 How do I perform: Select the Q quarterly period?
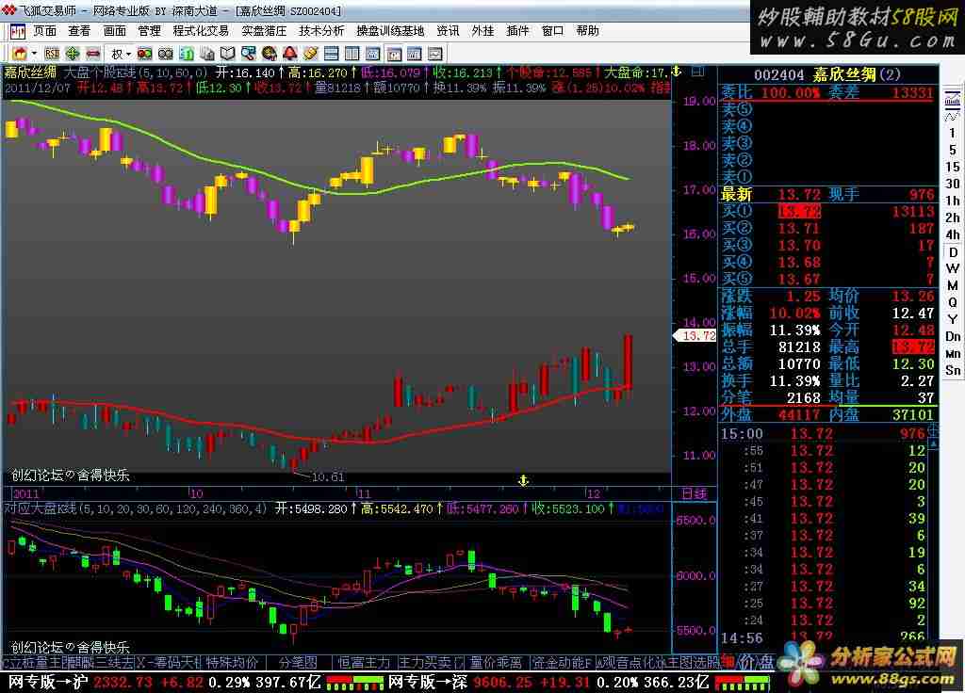pos(953,302)
